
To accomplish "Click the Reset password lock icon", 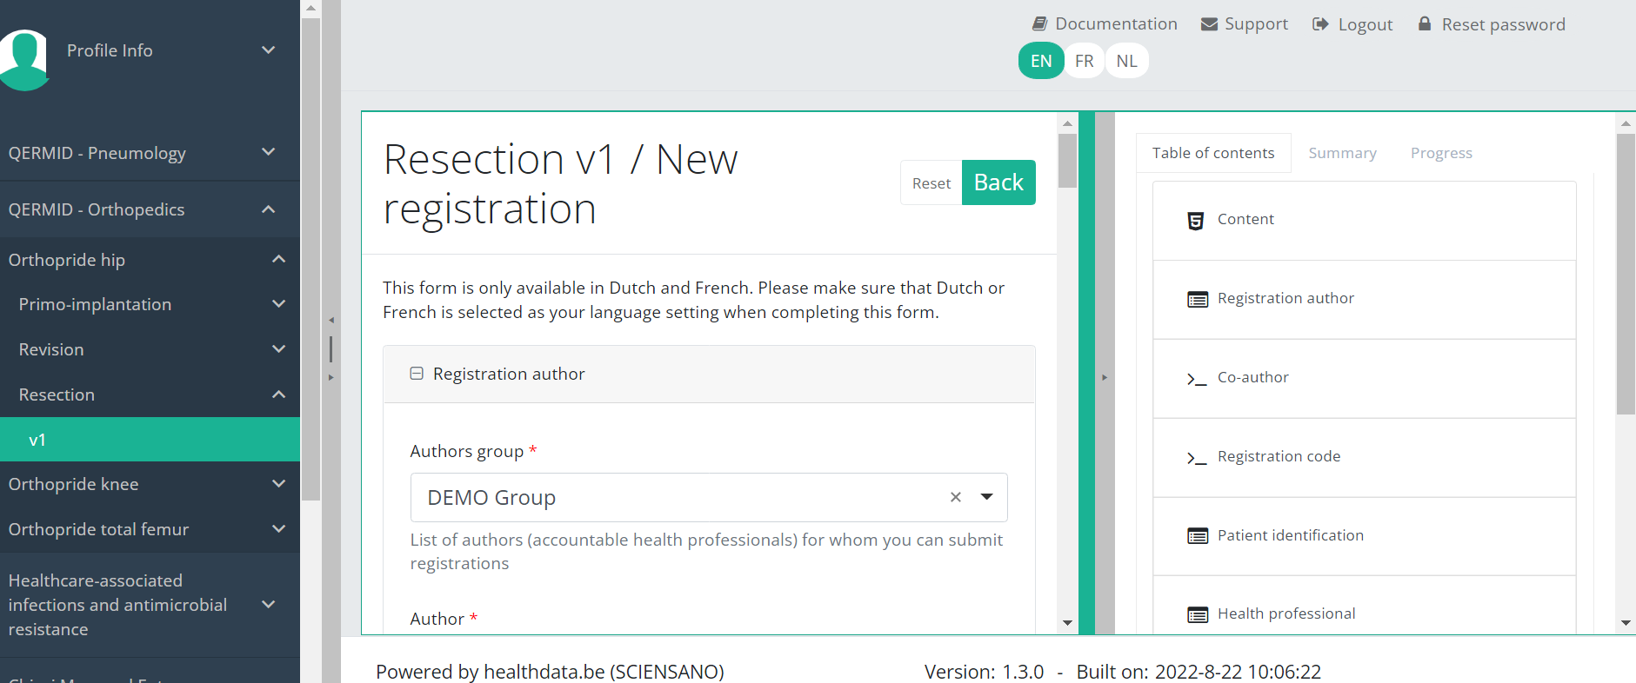I will pos(1425,23).
